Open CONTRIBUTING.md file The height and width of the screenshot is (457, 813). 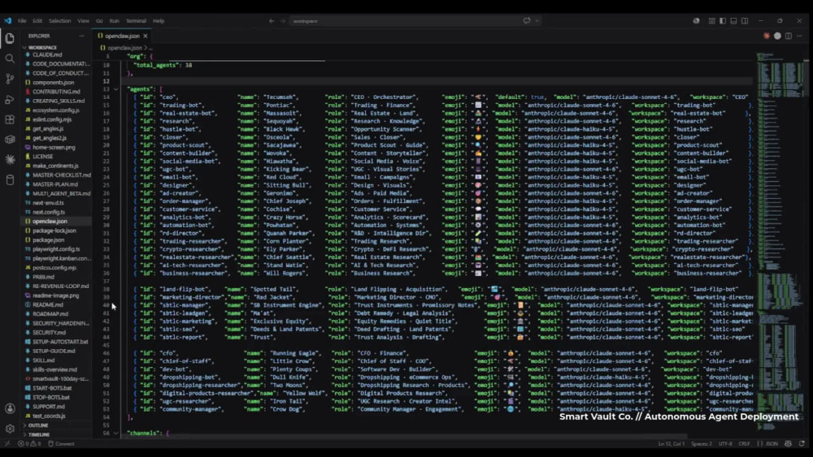(56, 92)
